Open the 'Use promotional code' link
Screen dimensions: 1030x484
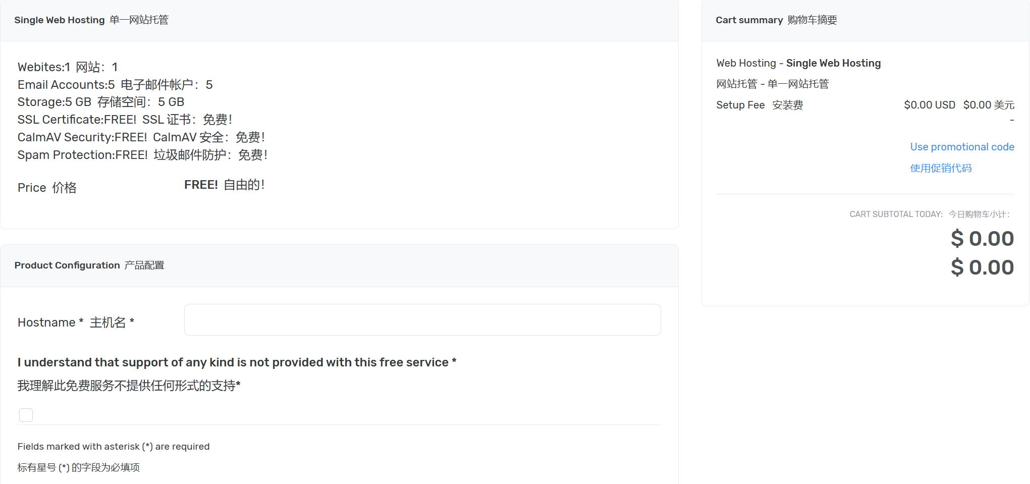961,147
